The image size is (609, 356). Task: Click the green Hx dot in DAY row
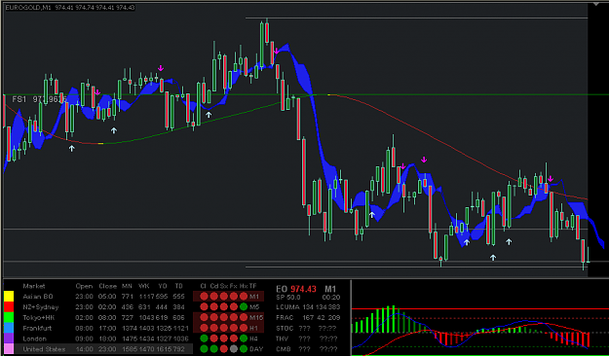(244, 349)
